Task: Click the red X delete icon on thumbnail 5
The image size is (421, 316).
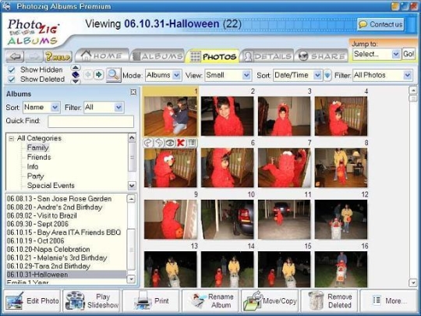Action: tap(181, 143)
